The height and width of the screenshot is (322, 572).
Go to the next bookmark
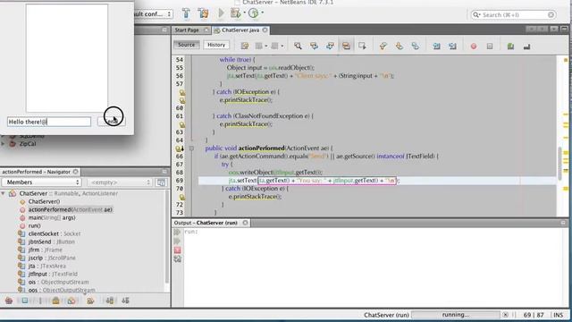400,46
